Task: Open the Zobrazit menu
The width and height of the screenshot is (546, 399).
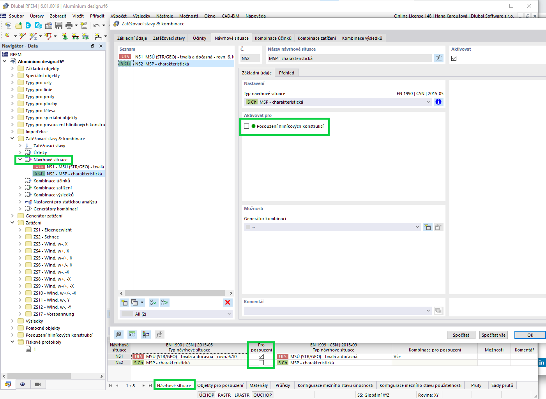Action: tap(58, 16)
